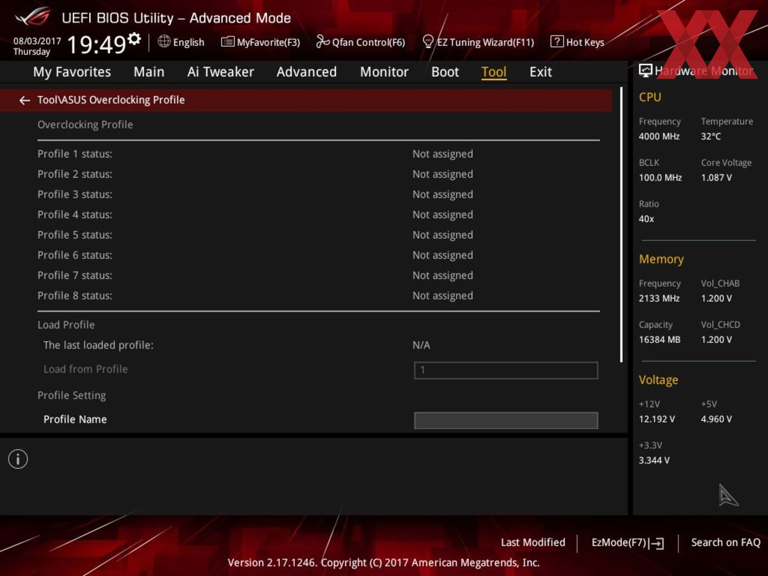Select Profile 5 status row
This screenshot has width=768, height=576.
coord(318,235)
